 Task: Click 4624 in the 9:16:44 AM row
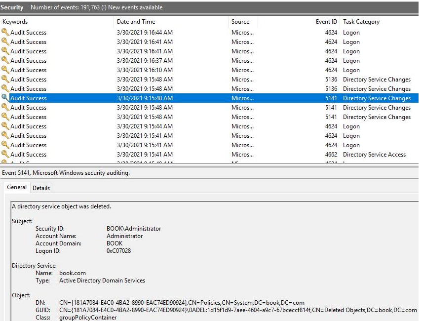[x=331, y=33]
